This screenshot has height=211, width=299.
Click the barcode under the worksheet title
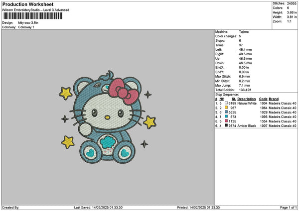32,16
